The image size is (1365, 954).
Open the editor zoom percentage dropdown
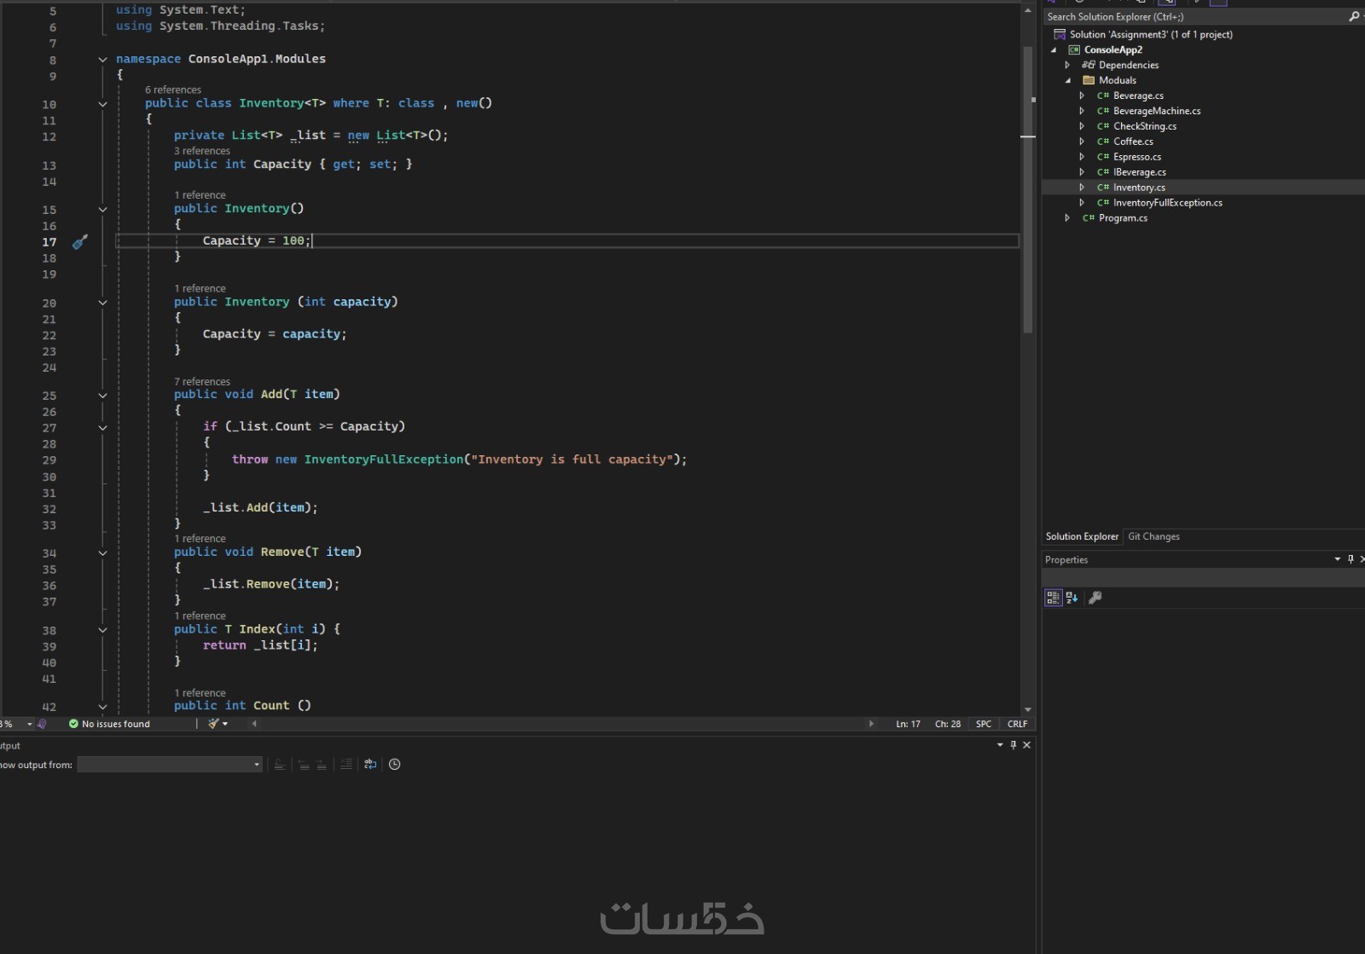point(29,724)
